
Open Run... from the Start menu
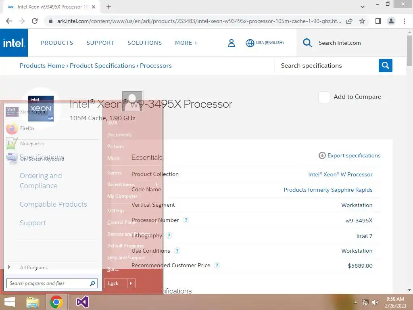pyautogui.click(x=113, y=269)
